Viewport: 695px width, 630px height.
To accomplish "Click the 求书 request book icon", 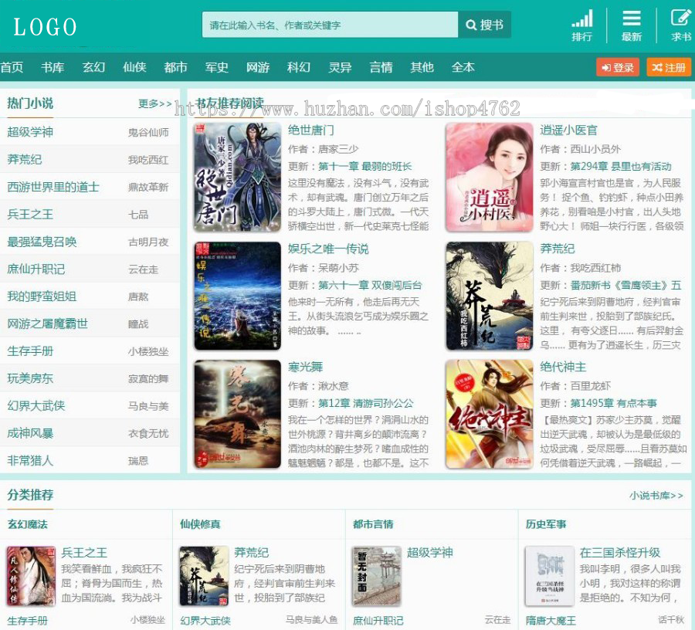I will 680,19.
